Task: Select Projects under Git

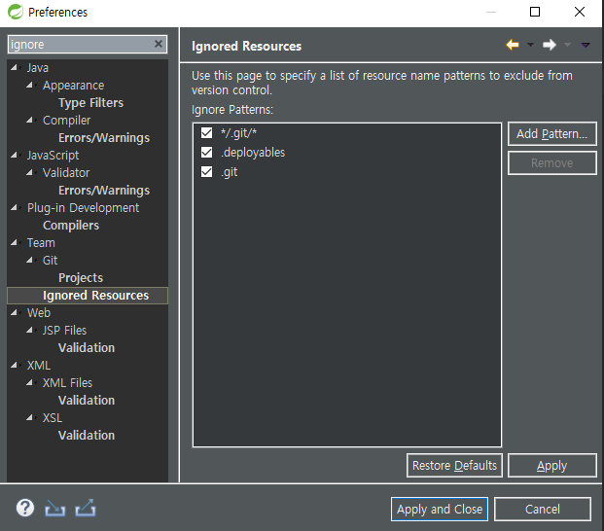Action: [81, 277]
